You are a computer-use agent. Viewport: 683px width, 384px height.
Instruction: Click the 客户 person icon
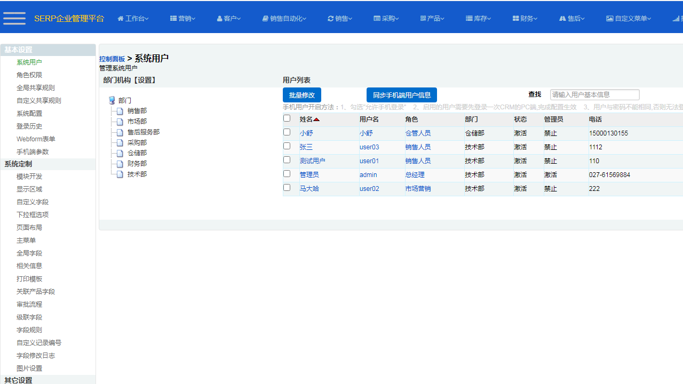[220, 18]
